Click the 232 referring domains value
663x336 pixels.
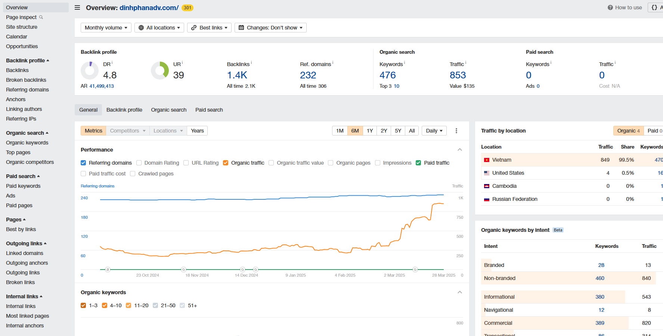point(308,75)
